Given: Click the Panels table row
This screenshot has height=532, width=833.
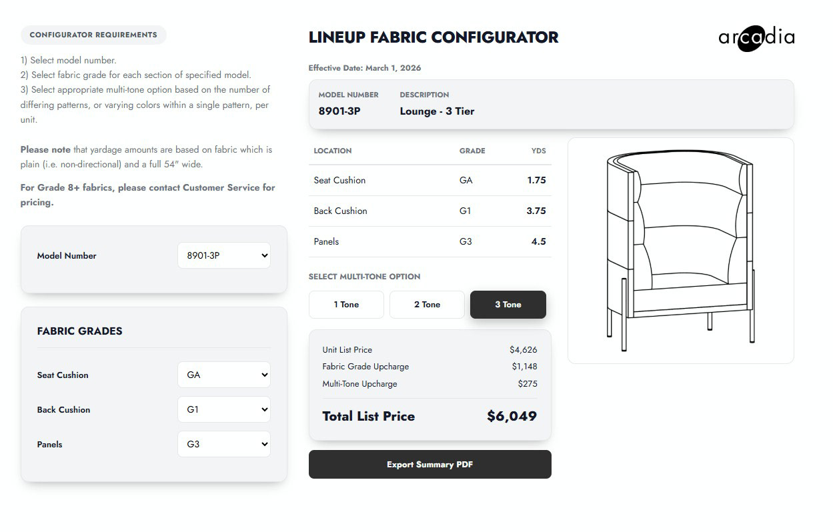Looking at the screenshot, I should point(430,241).
